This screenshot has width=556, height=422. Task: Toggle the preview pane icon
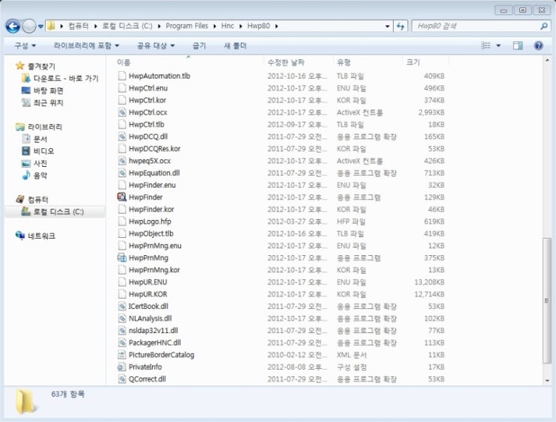[518, 46]
